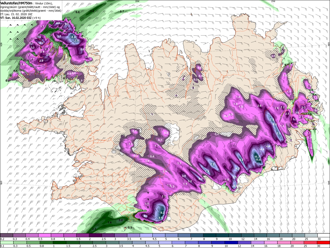Click the 7.5 snowfall value
Screen dimensions: 330x248
272,120
